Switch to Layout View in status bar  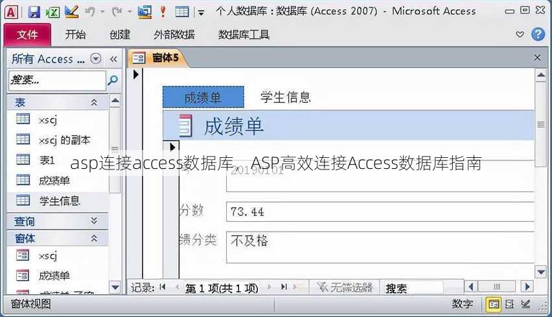point(509,304)
